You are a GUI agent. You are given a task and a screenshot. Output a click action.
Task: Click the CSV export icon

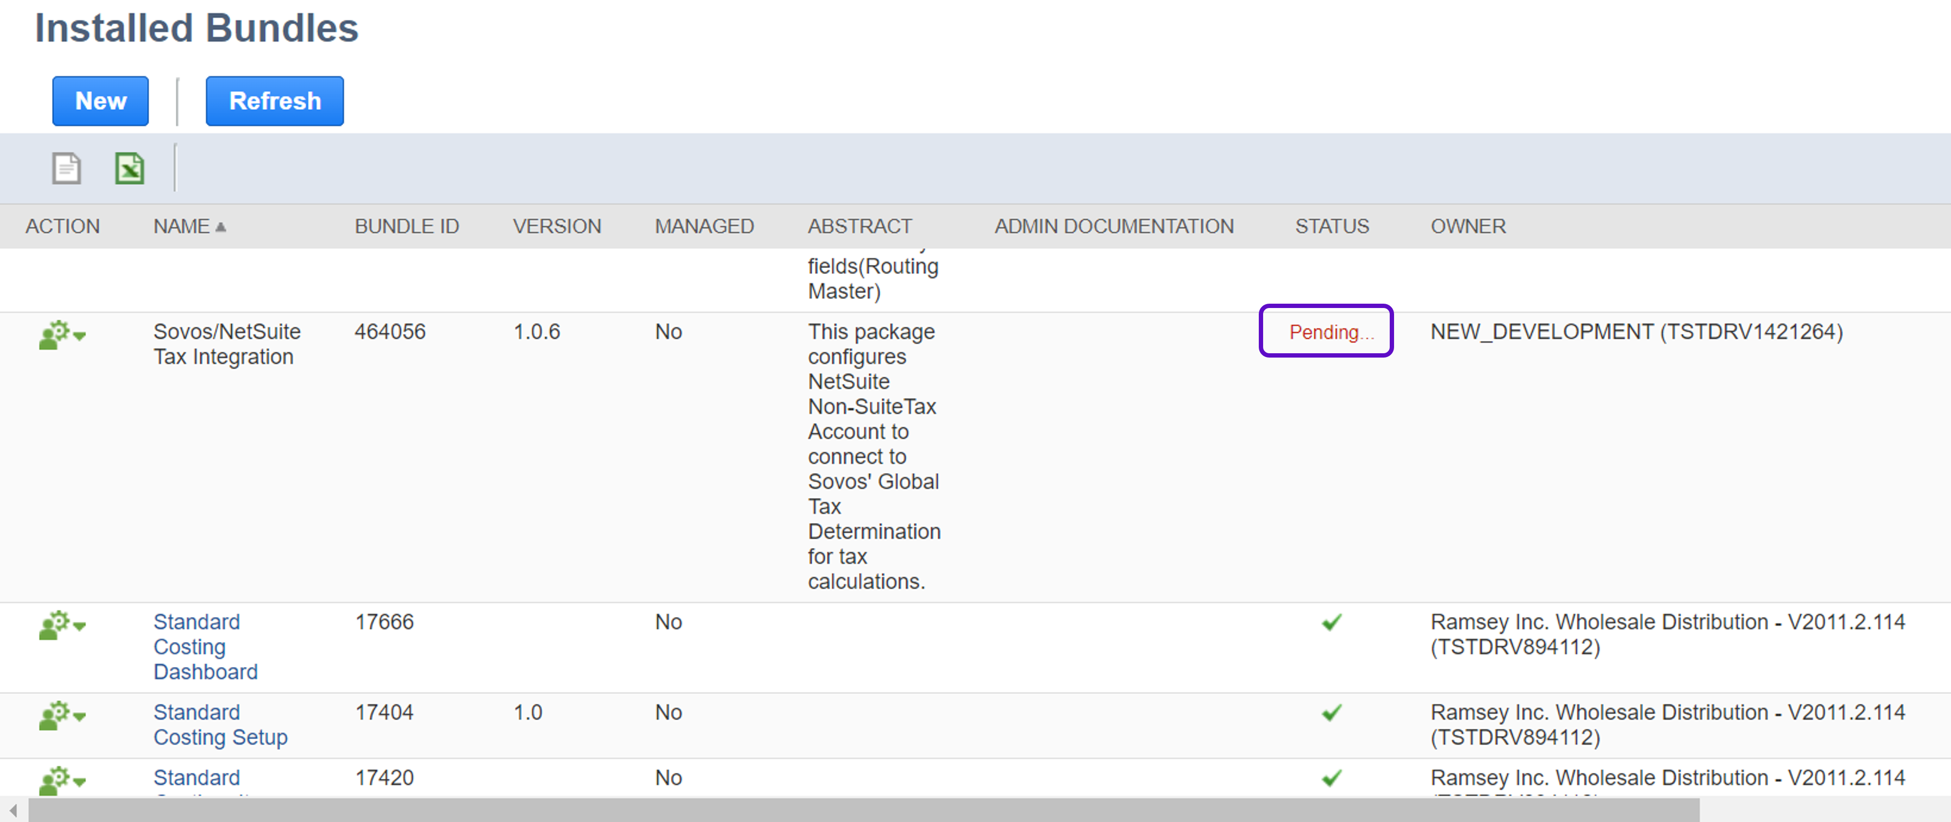[x=66, y=168]
